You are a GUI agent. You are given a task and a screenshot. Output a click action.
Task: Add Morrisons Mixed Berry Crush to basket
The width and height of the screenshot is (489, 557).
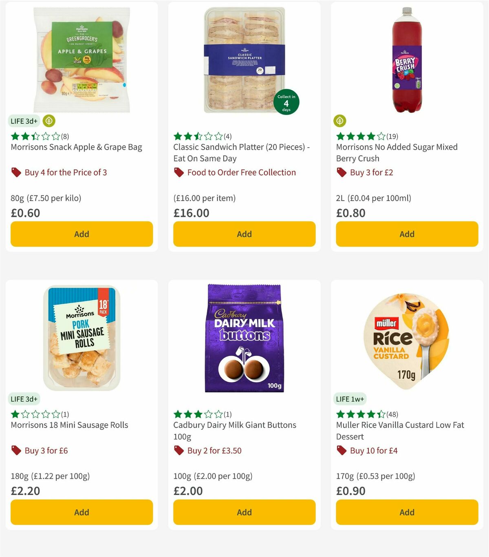pos(406,234)
